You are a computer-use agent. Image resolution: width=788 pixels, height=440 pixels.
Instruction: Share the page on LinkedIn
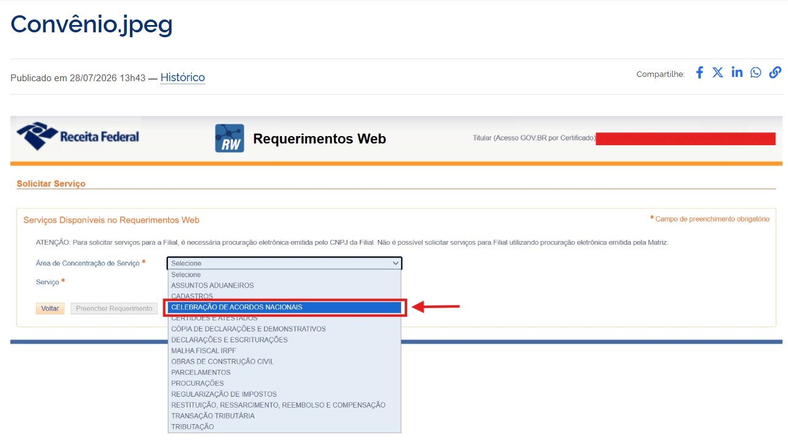pos(737,73)
